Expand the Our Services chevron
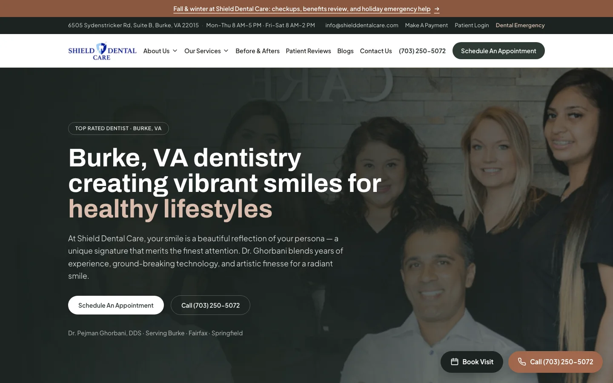Screen dimensions: 613x383 tap(226, 51)
